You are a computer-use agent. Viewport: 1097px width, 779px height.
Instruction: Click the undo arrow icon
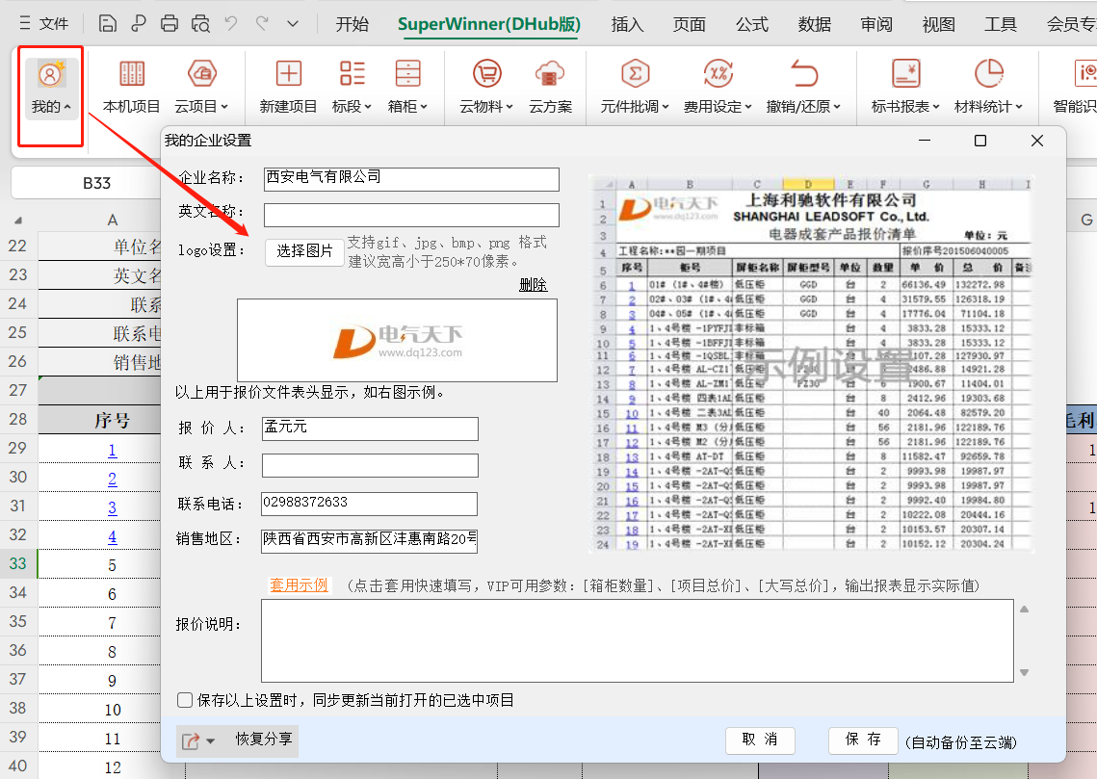point(231,24)
